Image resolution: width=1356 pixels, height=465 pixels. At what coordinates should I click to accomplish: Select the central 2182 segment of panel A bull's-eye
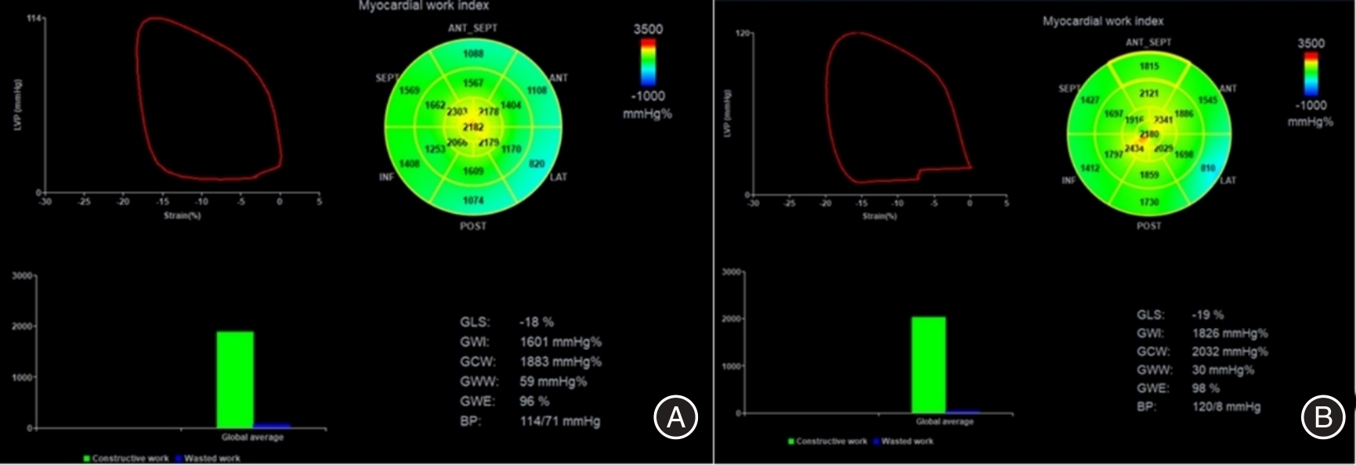pos(473,127)
